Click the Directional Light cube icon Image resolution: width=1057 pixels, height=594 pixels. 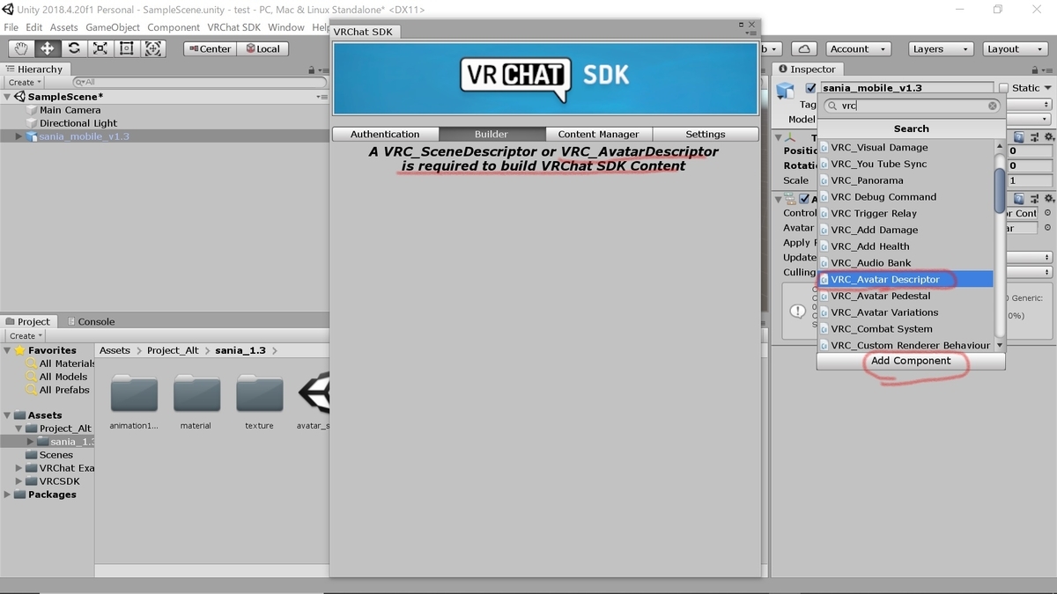[x=32, y=123]
